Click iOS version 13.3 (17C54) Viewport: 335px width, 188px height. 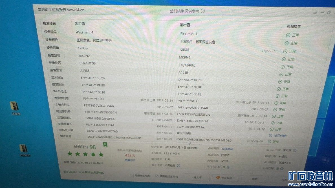[172, 153]
